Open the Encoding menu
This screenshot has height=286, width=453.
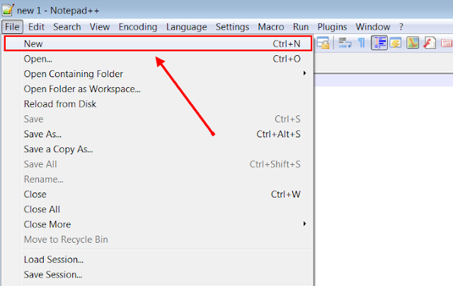coord(138,27)
